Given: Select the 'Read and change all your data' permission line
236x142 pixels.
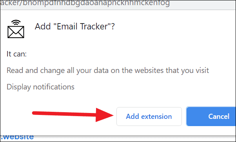Looking at the screenshot, I should (x=108, y=71).
